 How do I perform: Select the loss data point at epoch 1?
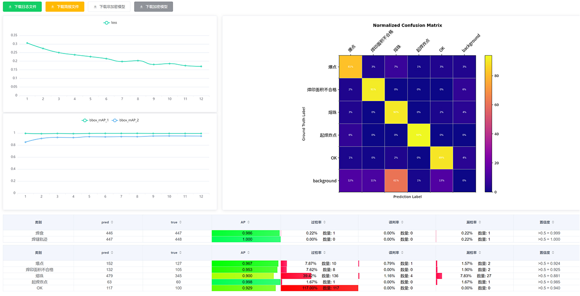click(27, 43)
